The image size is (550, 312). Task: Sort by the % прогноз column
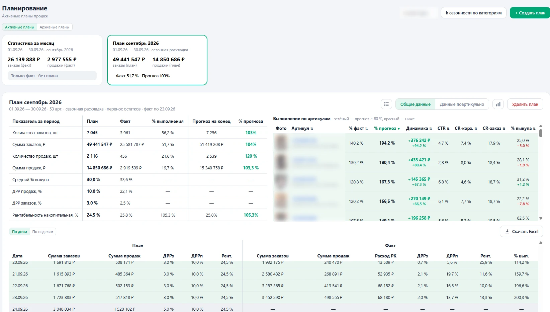(x=387, y=129)
